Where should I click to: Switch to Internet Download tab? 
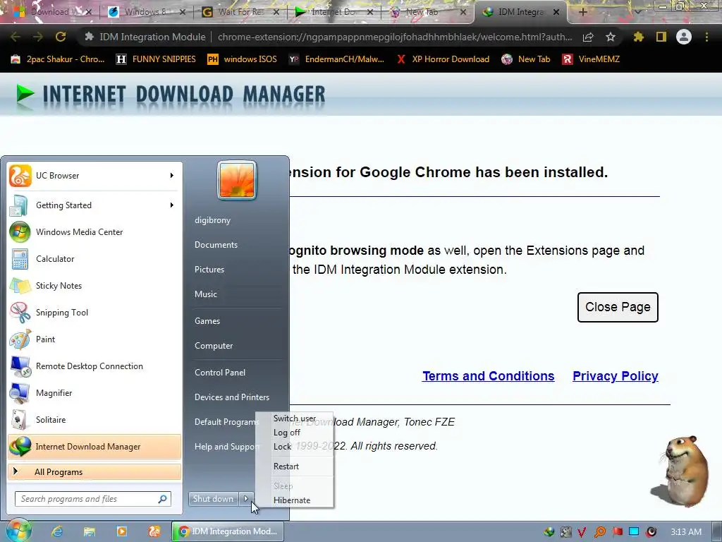[x=334, y=12]
